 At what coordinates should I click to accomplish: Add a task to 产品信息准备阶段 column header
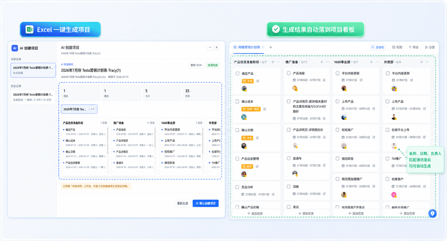pyautogui.click(x=273, y=62)
